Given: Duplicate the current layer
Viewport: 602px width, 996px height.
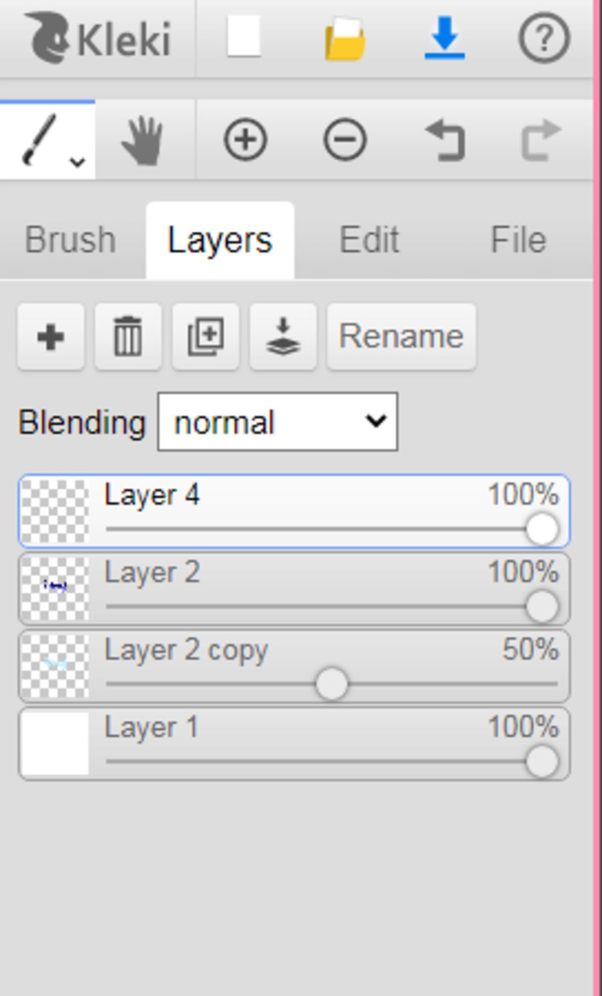Looking at the screenshot, I should (x=206, y=337).
